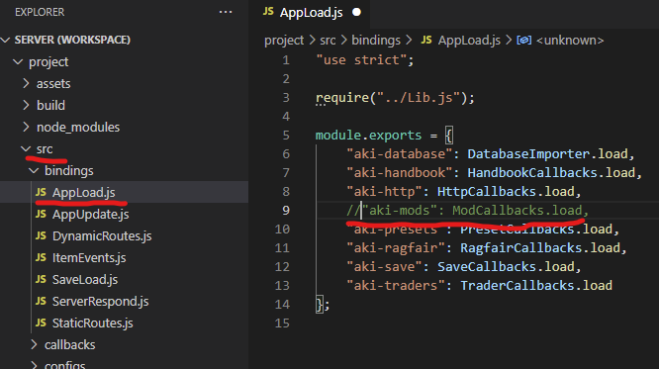Click the JS icon beside ItemEvents.js
Image resolution: width=659 pixels, height=369 pixels.
41,257
